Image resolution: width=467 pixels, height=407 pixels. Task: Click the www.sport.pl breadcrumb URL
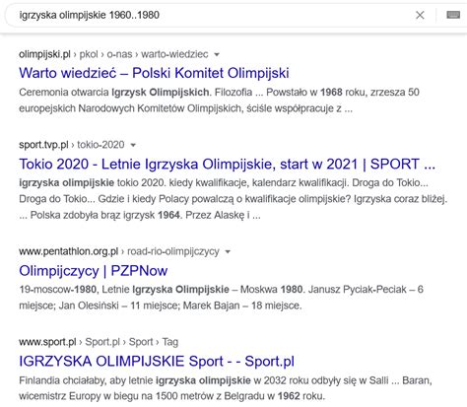coord(47,342)
